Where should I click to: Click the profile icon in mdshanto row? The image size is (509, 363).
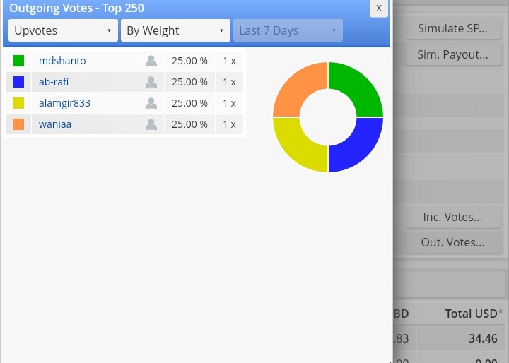pyautogui.click(x=151, y=61)
